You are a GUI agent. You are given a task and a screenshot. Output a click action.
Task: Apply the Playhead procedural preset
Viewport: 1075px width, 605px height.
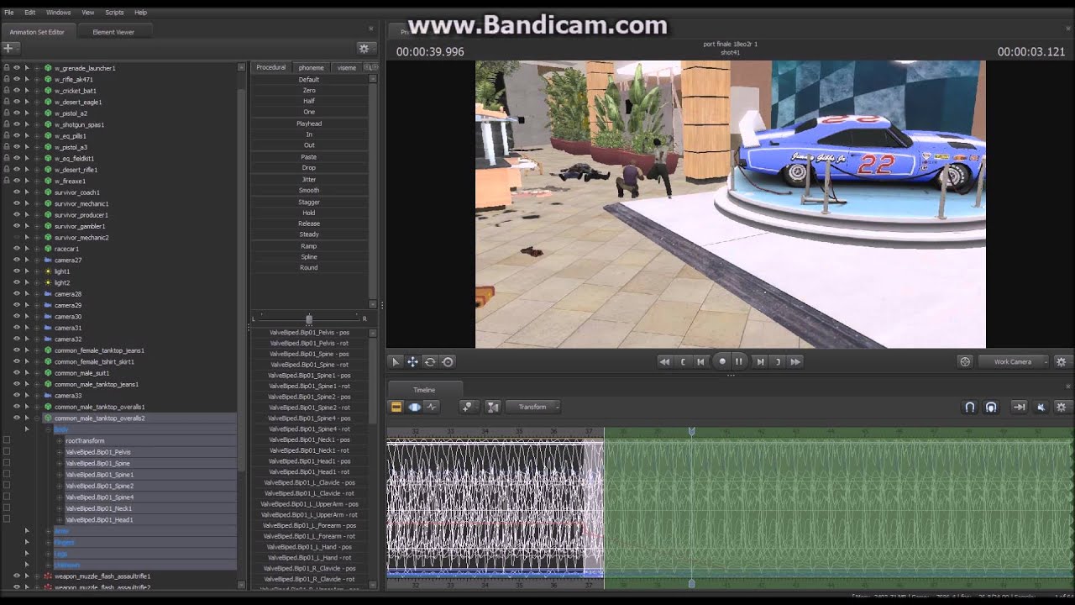tap(309, 124)
